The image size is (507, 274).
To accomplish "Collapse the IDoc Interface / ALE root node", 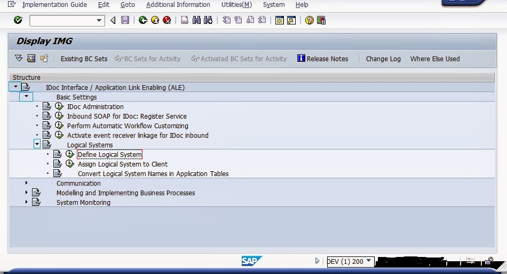I will point(15,87).
